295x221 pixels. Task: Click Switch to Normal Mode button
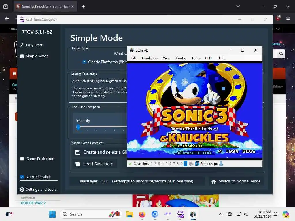[x=236, y=181]
